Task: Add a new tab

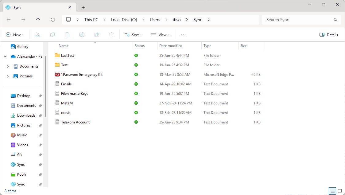Action: click(x=83, y=7)
